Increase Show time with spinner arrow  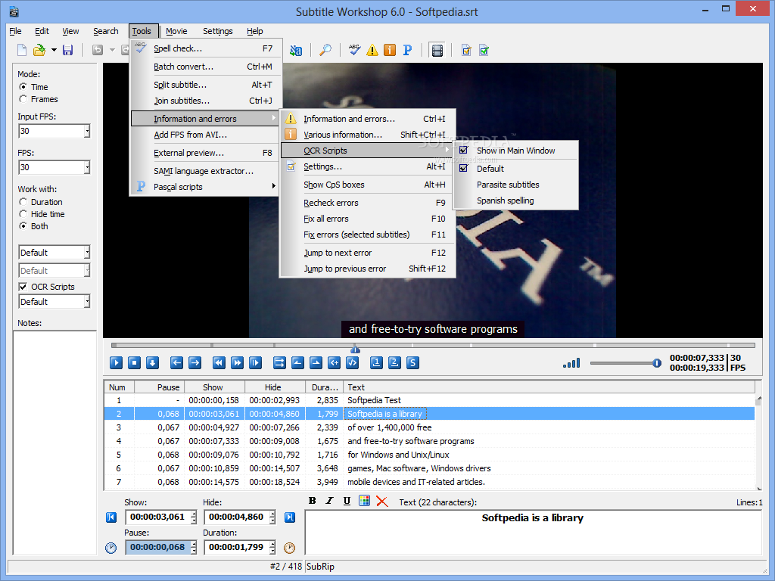(x=194, y=514)
